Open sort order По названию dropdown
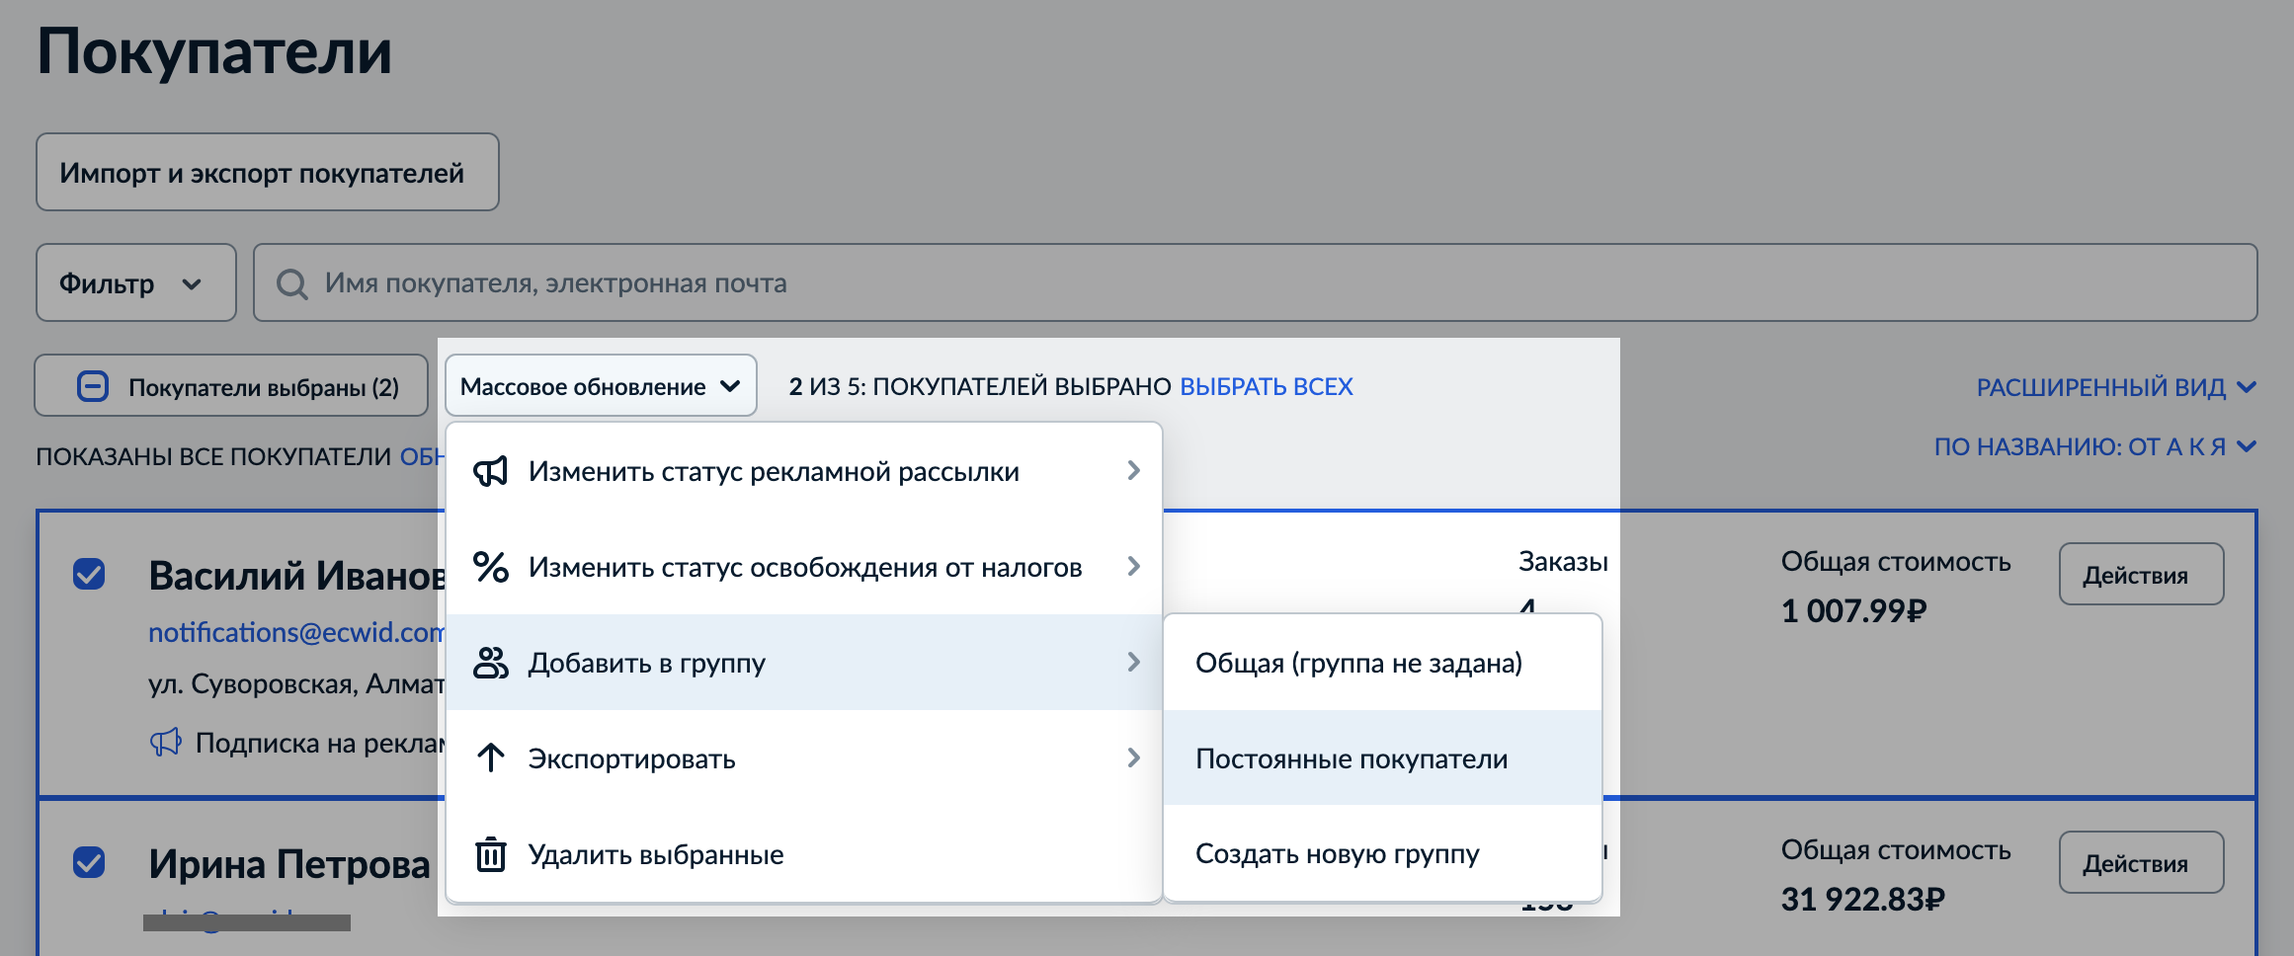 [2094, 447]
